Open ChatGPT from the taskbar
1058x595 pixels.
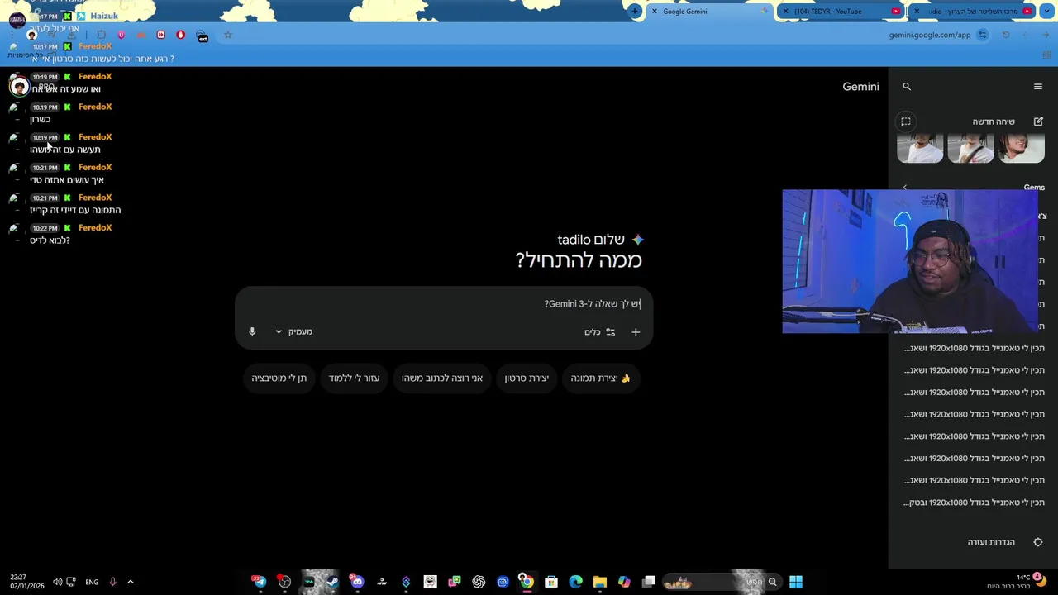click(x=479, y=582)
